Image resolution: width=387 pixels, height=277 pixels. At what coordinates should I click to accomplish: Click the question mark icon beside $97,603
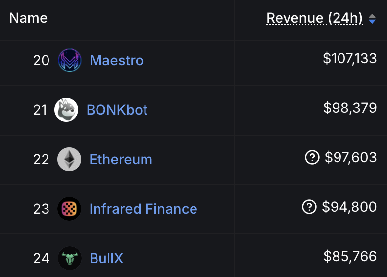312,157
